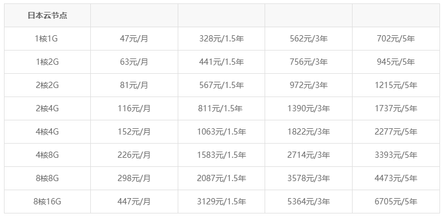Screen dimensions: 444x218
Task: Click the 945元/5年 price cell
Action: 396,62
